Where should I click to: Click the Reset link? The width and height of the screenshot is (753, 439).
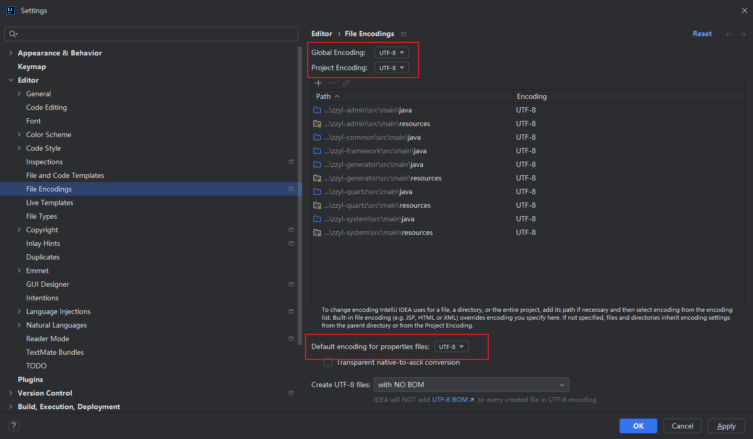[702, 33]
